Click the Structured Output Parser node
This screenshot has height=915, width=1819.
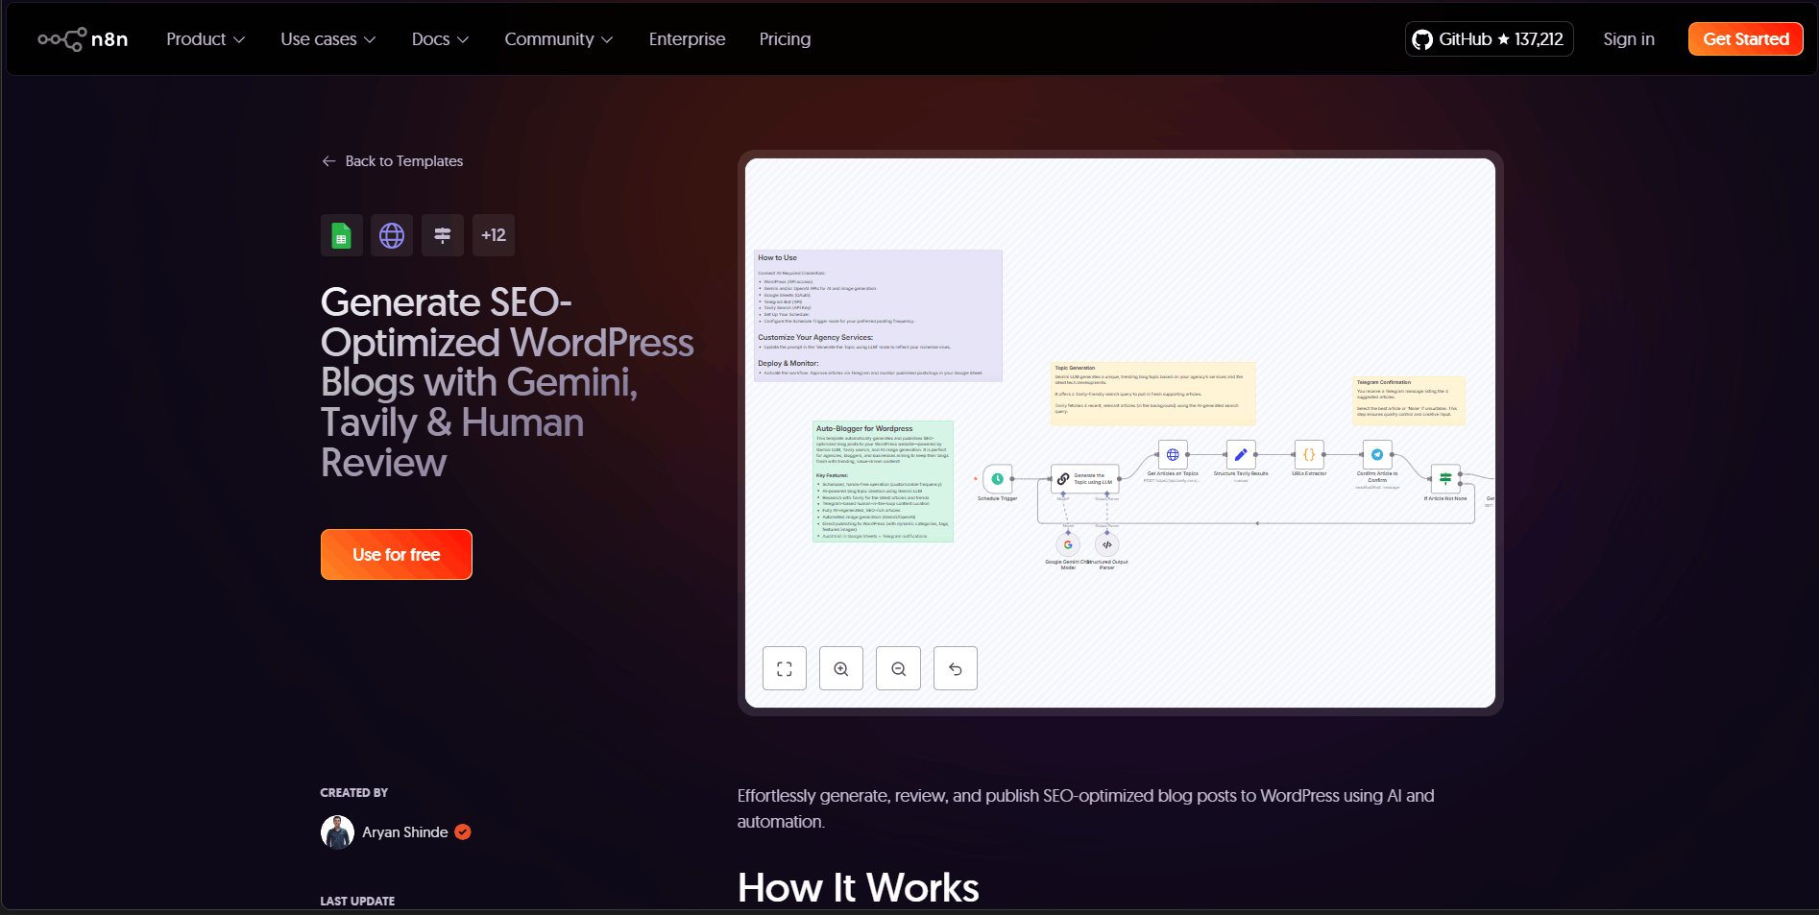click(x=1106, y=545)
